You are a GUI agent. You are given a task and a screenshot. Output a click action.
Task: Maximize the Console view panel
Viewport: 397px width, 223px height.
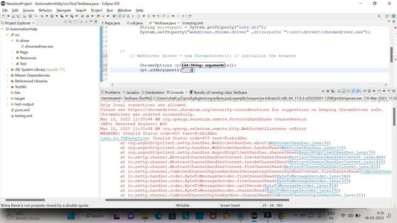(x=394, y=91)
